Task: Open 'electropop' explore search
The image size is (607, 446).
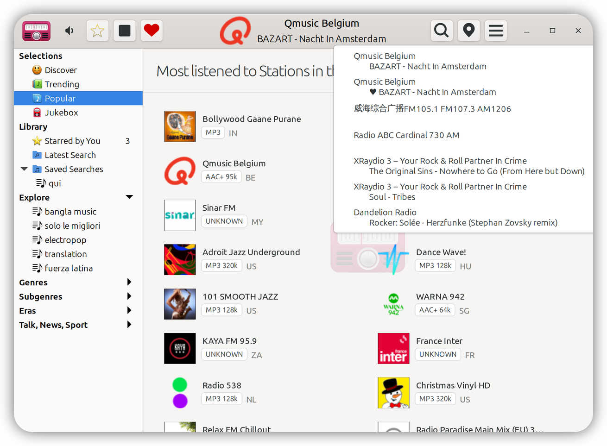Action: [65, 240]
